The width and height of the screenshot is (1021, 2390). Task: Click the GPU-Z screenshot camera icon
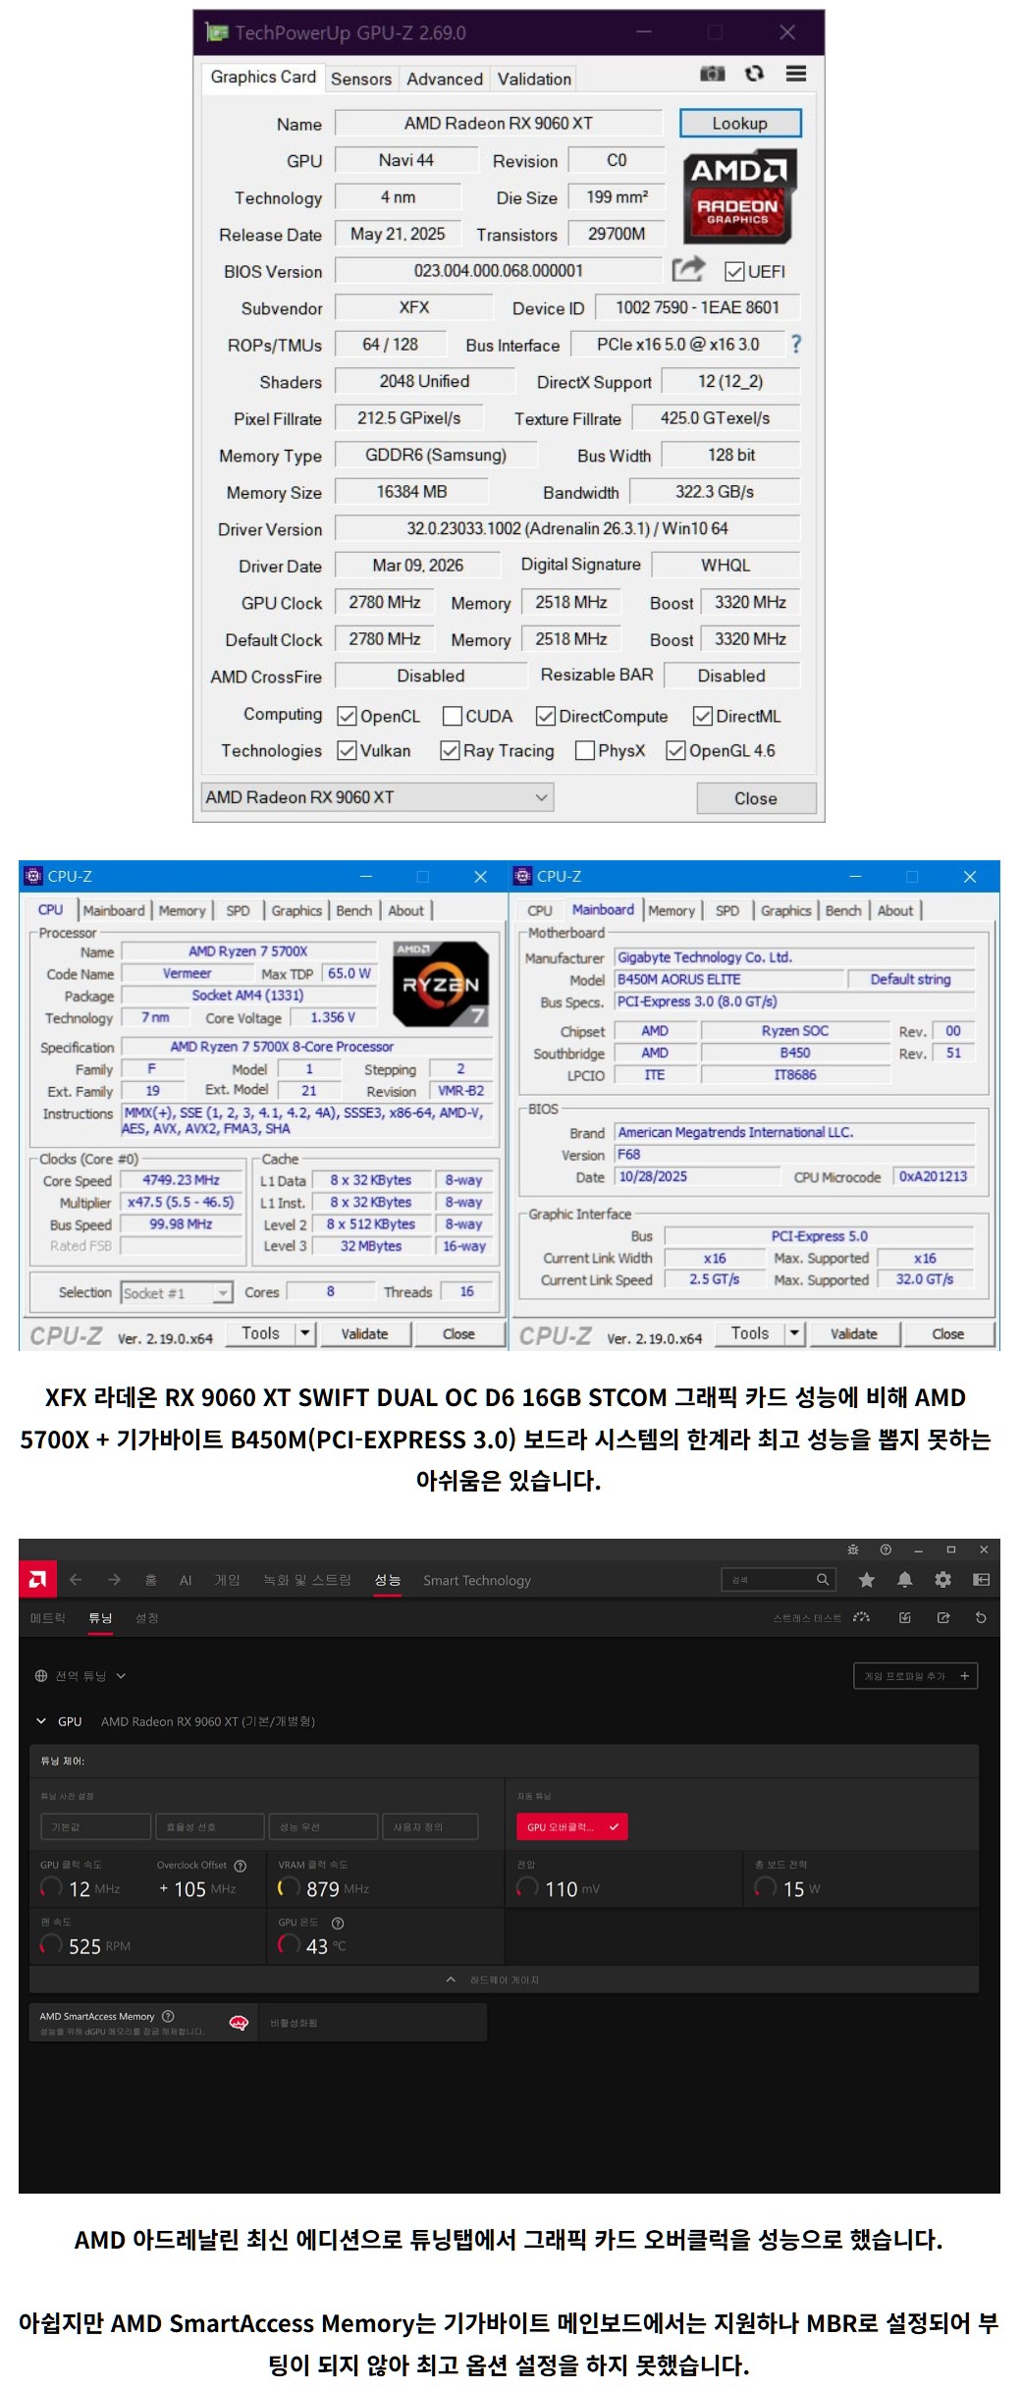[x=712, y=74]
